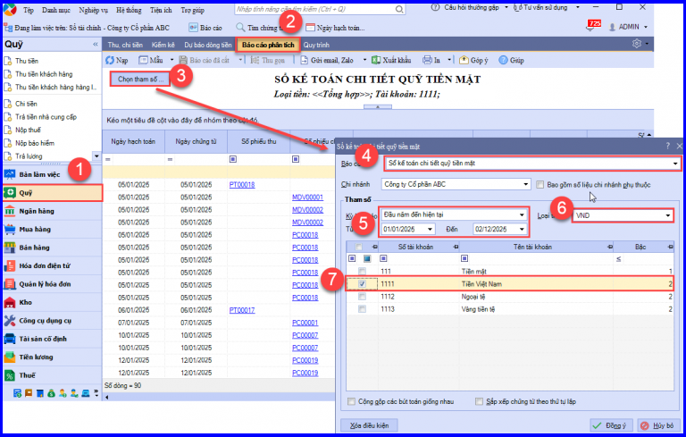
Task: Open the settings gear in tab bar
Action: click(x=637, y=44)
